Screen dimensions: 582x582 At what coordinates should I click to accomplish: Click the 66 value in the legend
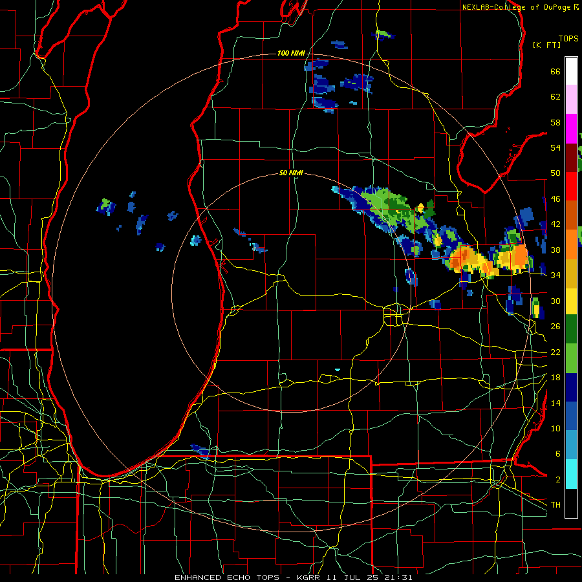[x=555, y=71]
